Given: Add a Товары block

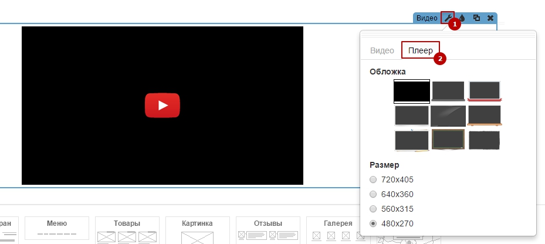Looking at the screenshot, I should [x=127, y=230].
